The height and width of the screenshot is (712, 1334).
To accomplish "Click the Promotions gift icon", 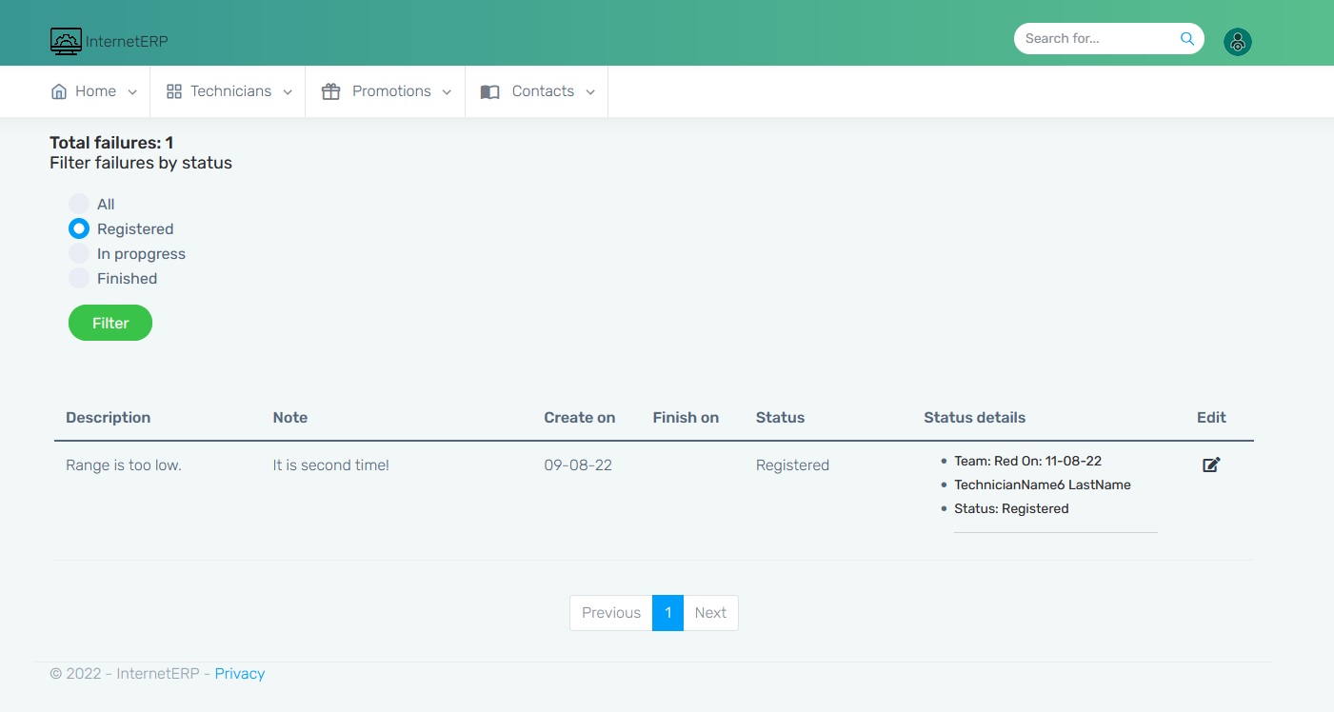I will tap(330, 91).
